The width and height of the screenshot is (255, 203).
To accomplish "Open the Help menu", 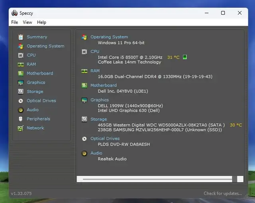I will coord(41,22).
